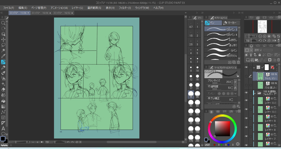This screenshot has height=149, width=281.
Task: Select the Frame border tool
Action: coord(3,117)
